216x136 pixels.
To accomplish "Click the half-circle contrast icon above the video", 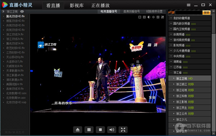I will (149, 17).
